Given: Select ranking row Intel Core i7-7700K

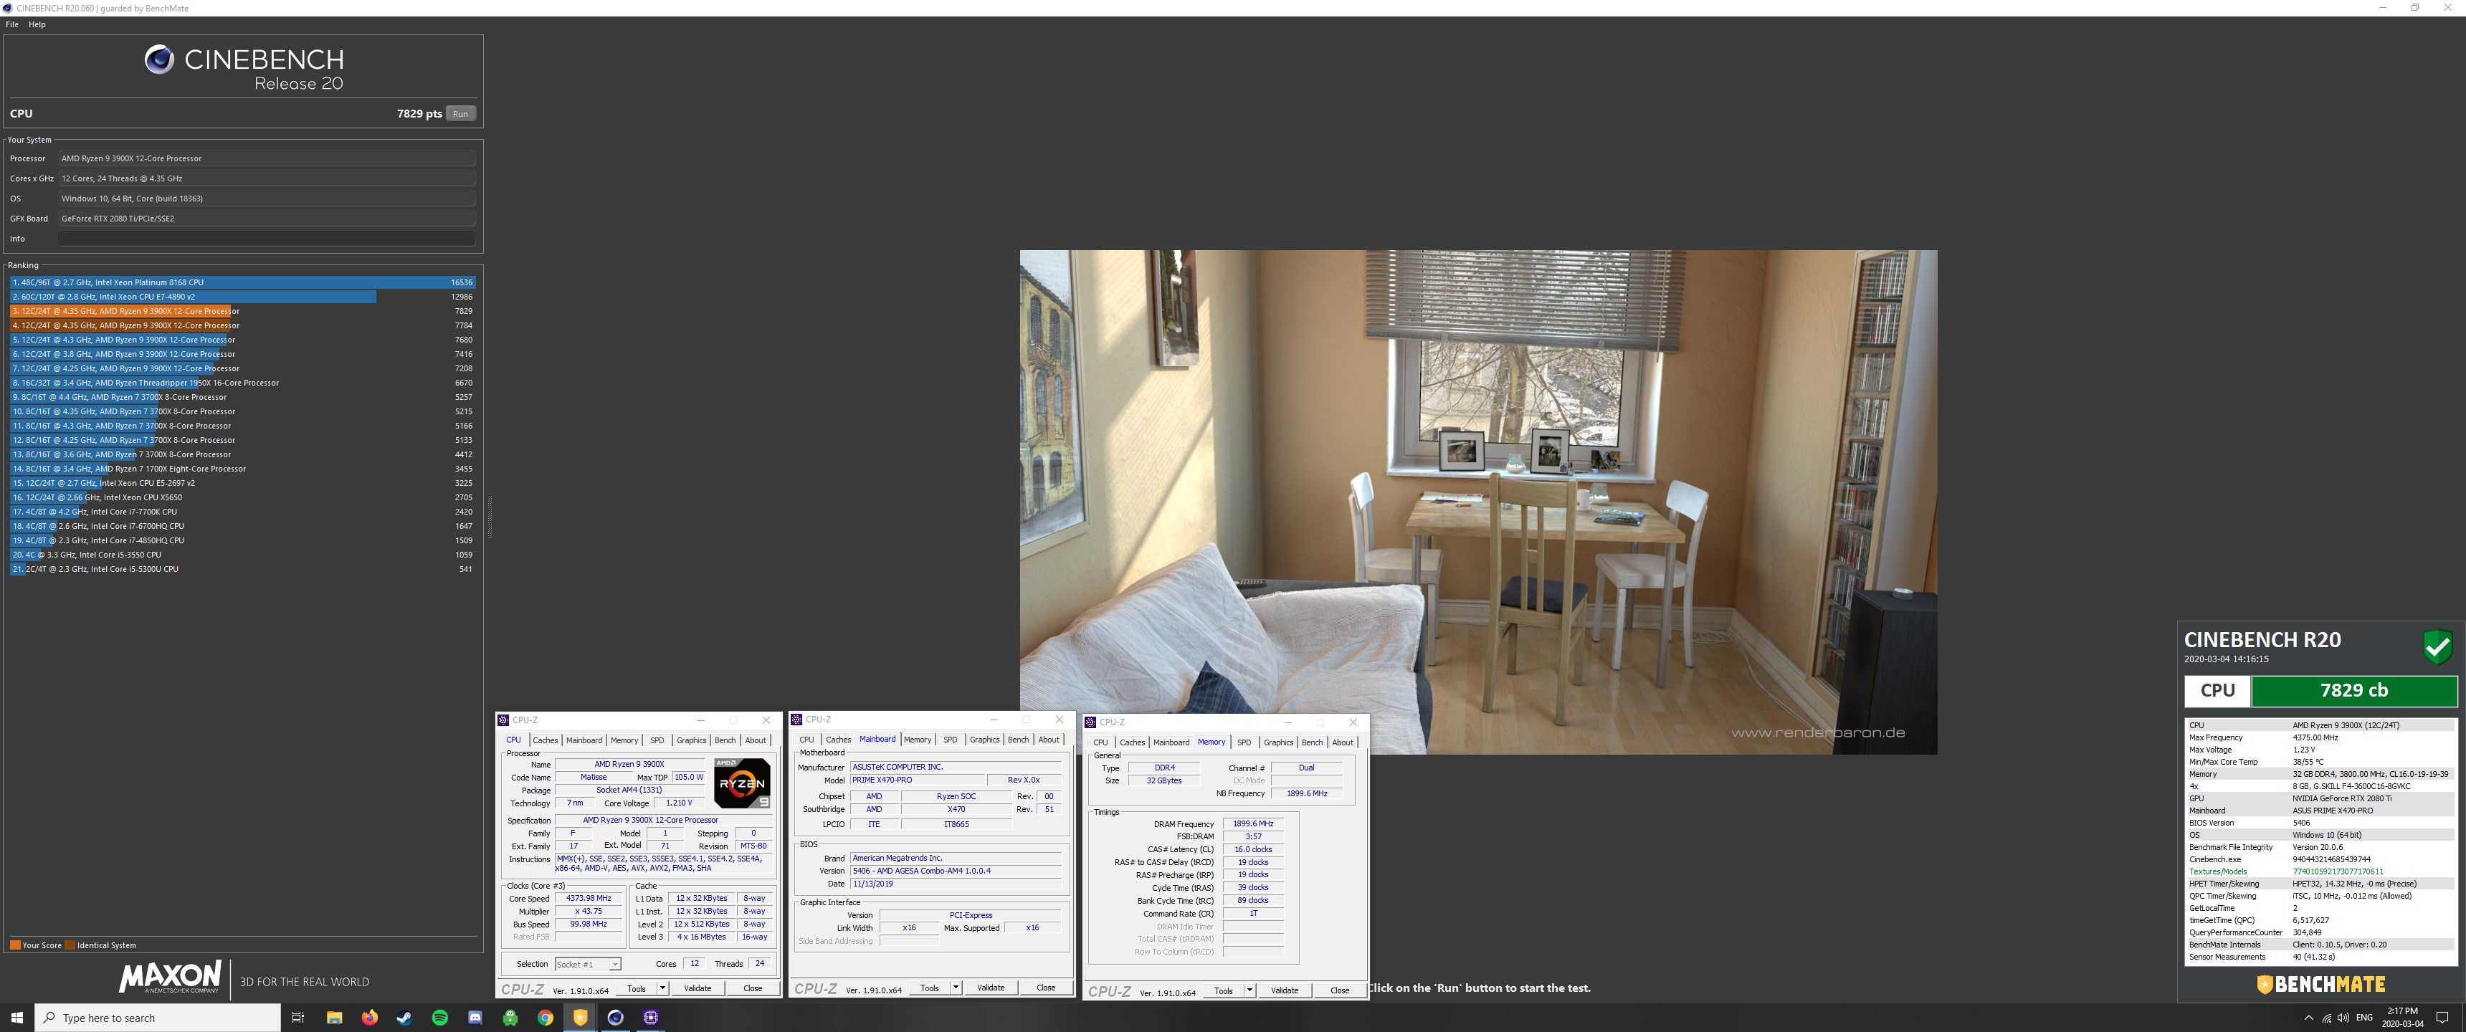Looking at the screenshot, I should 243,512.
